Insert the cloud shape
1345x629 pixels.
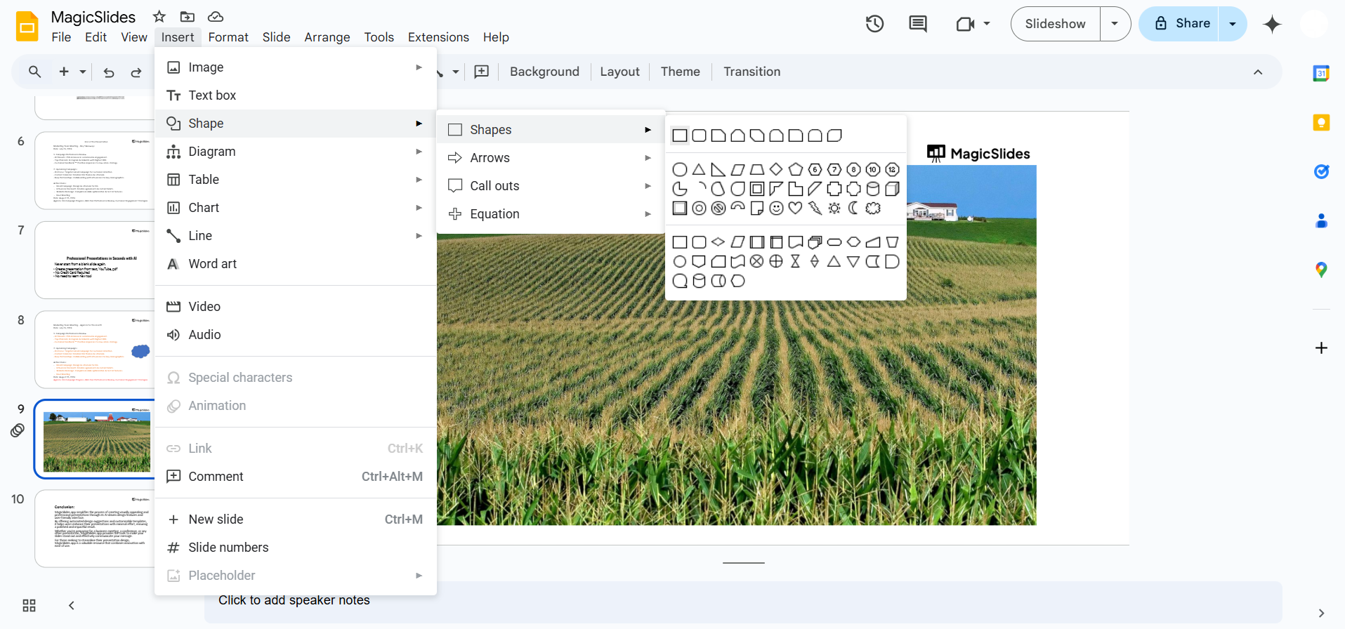click(x=873, y=208)
